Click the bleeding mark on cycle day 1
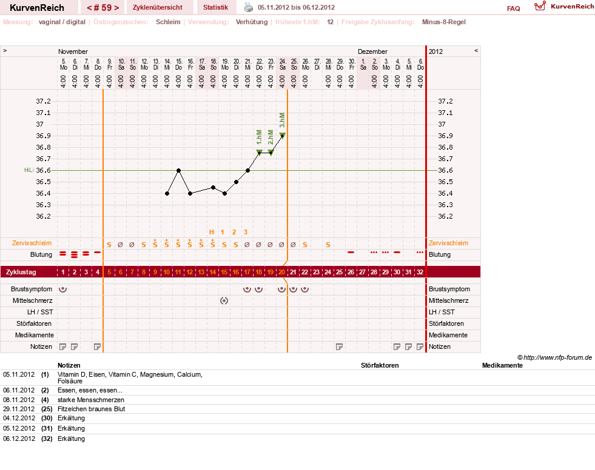The height and width of the screenshot is (470, 595). coord(63,254)
